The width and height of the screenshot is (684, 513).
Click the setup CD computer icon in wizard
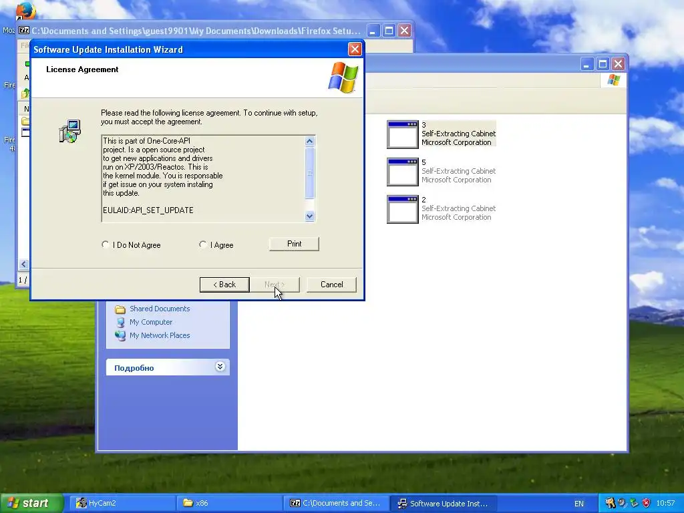pyautogui.click(x=69, y=132)
